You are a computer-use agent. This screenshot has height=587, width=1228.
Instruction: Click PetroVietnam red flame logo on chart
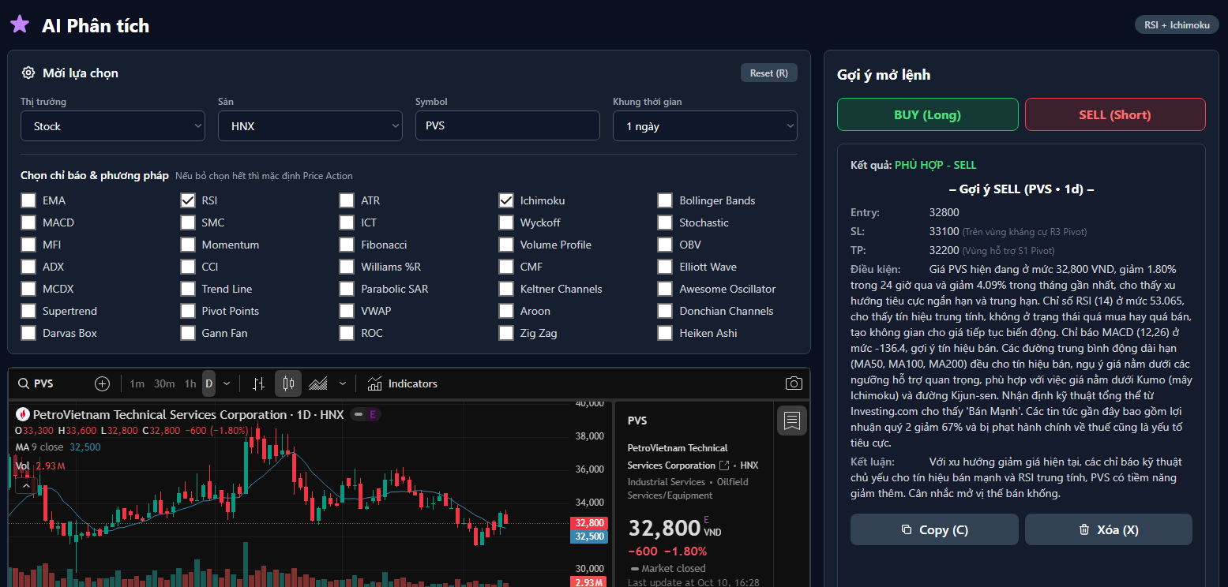click(22, 414)
